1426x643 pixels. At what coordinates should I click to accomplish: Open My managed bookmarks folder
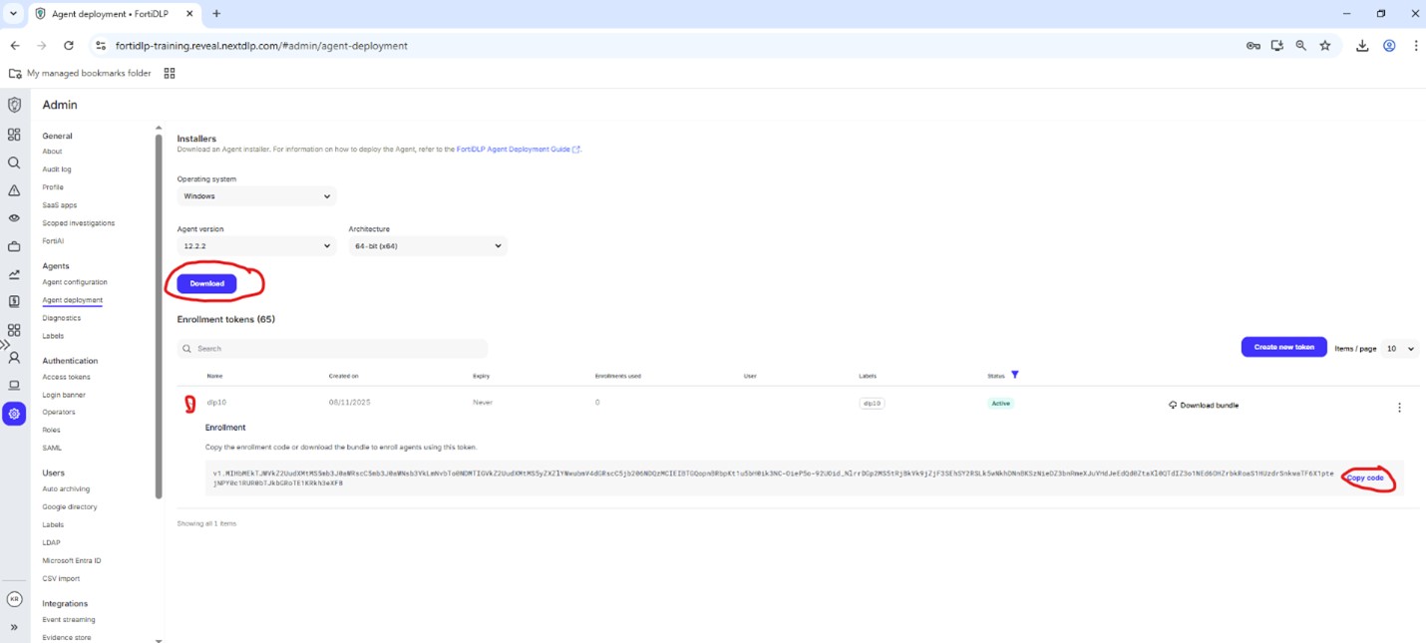[x=80, y=73]
